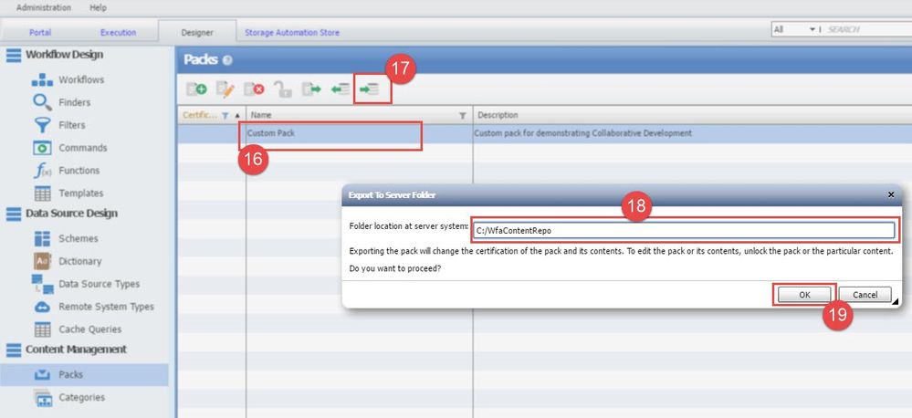Click the Packs help question-mark icon

click(x=227, y=60)
